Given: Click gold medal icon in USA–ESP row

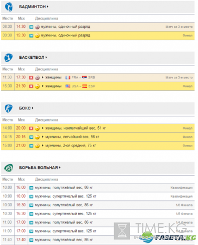Looking at the screenshot, I should [x=37, y=87].
